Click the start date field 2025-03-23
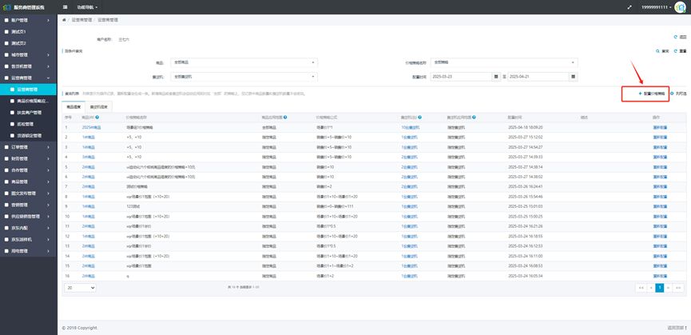Viewport: 691px width, 335px height. [x=461, y=77]
